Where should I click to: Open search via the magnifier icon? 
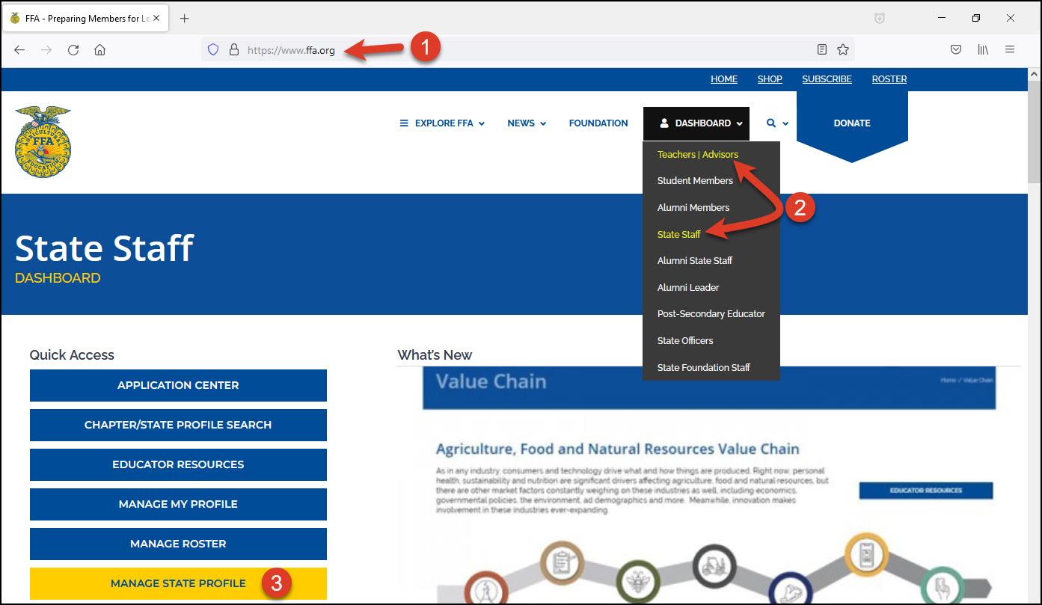pos(770,123)
